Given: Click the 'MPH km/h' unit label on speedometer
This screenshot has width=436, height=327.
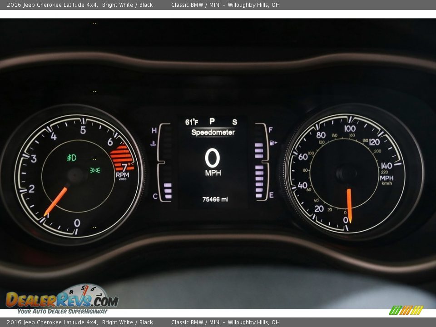Looking at the screenshot, I should [387, 180].
